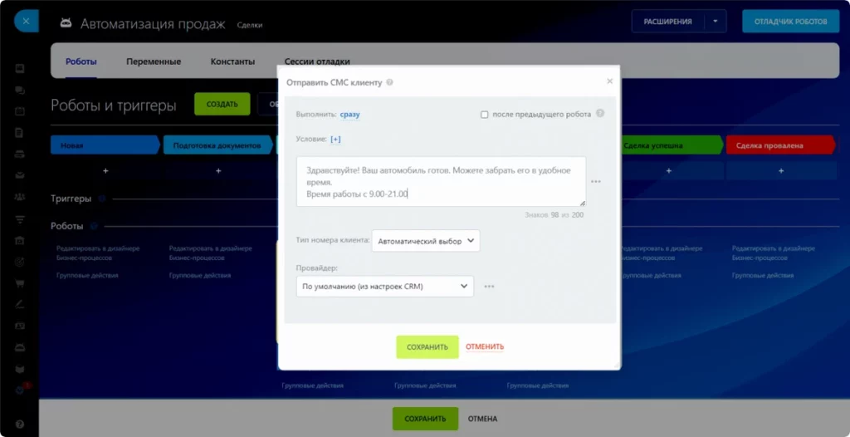The width and height of the screenshot is (850, 437).
Task: Switch to the 'Переменные' tab
Action: pyautogui.click(x=154, y=61)
